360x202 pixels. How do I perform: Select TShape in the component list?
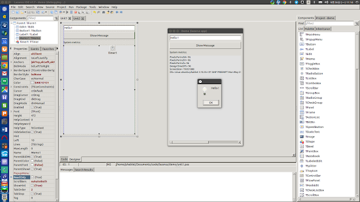[x=310, y=141]
